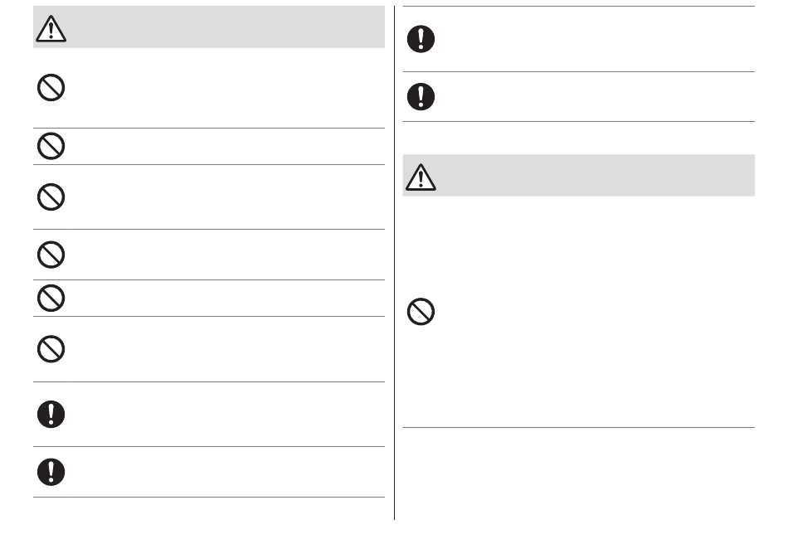Click the lowest black exclamation icon, left column

coord(51,472)
